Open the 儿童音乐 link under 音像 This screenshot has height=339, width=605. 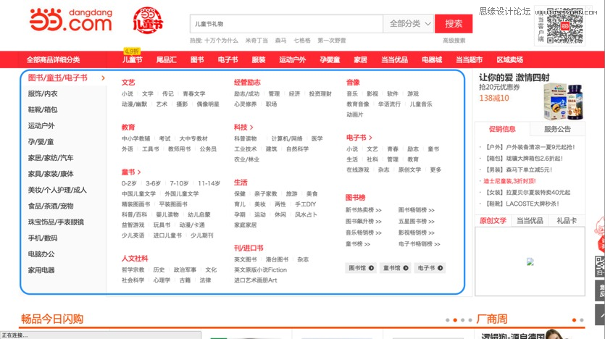click(421, 104)
